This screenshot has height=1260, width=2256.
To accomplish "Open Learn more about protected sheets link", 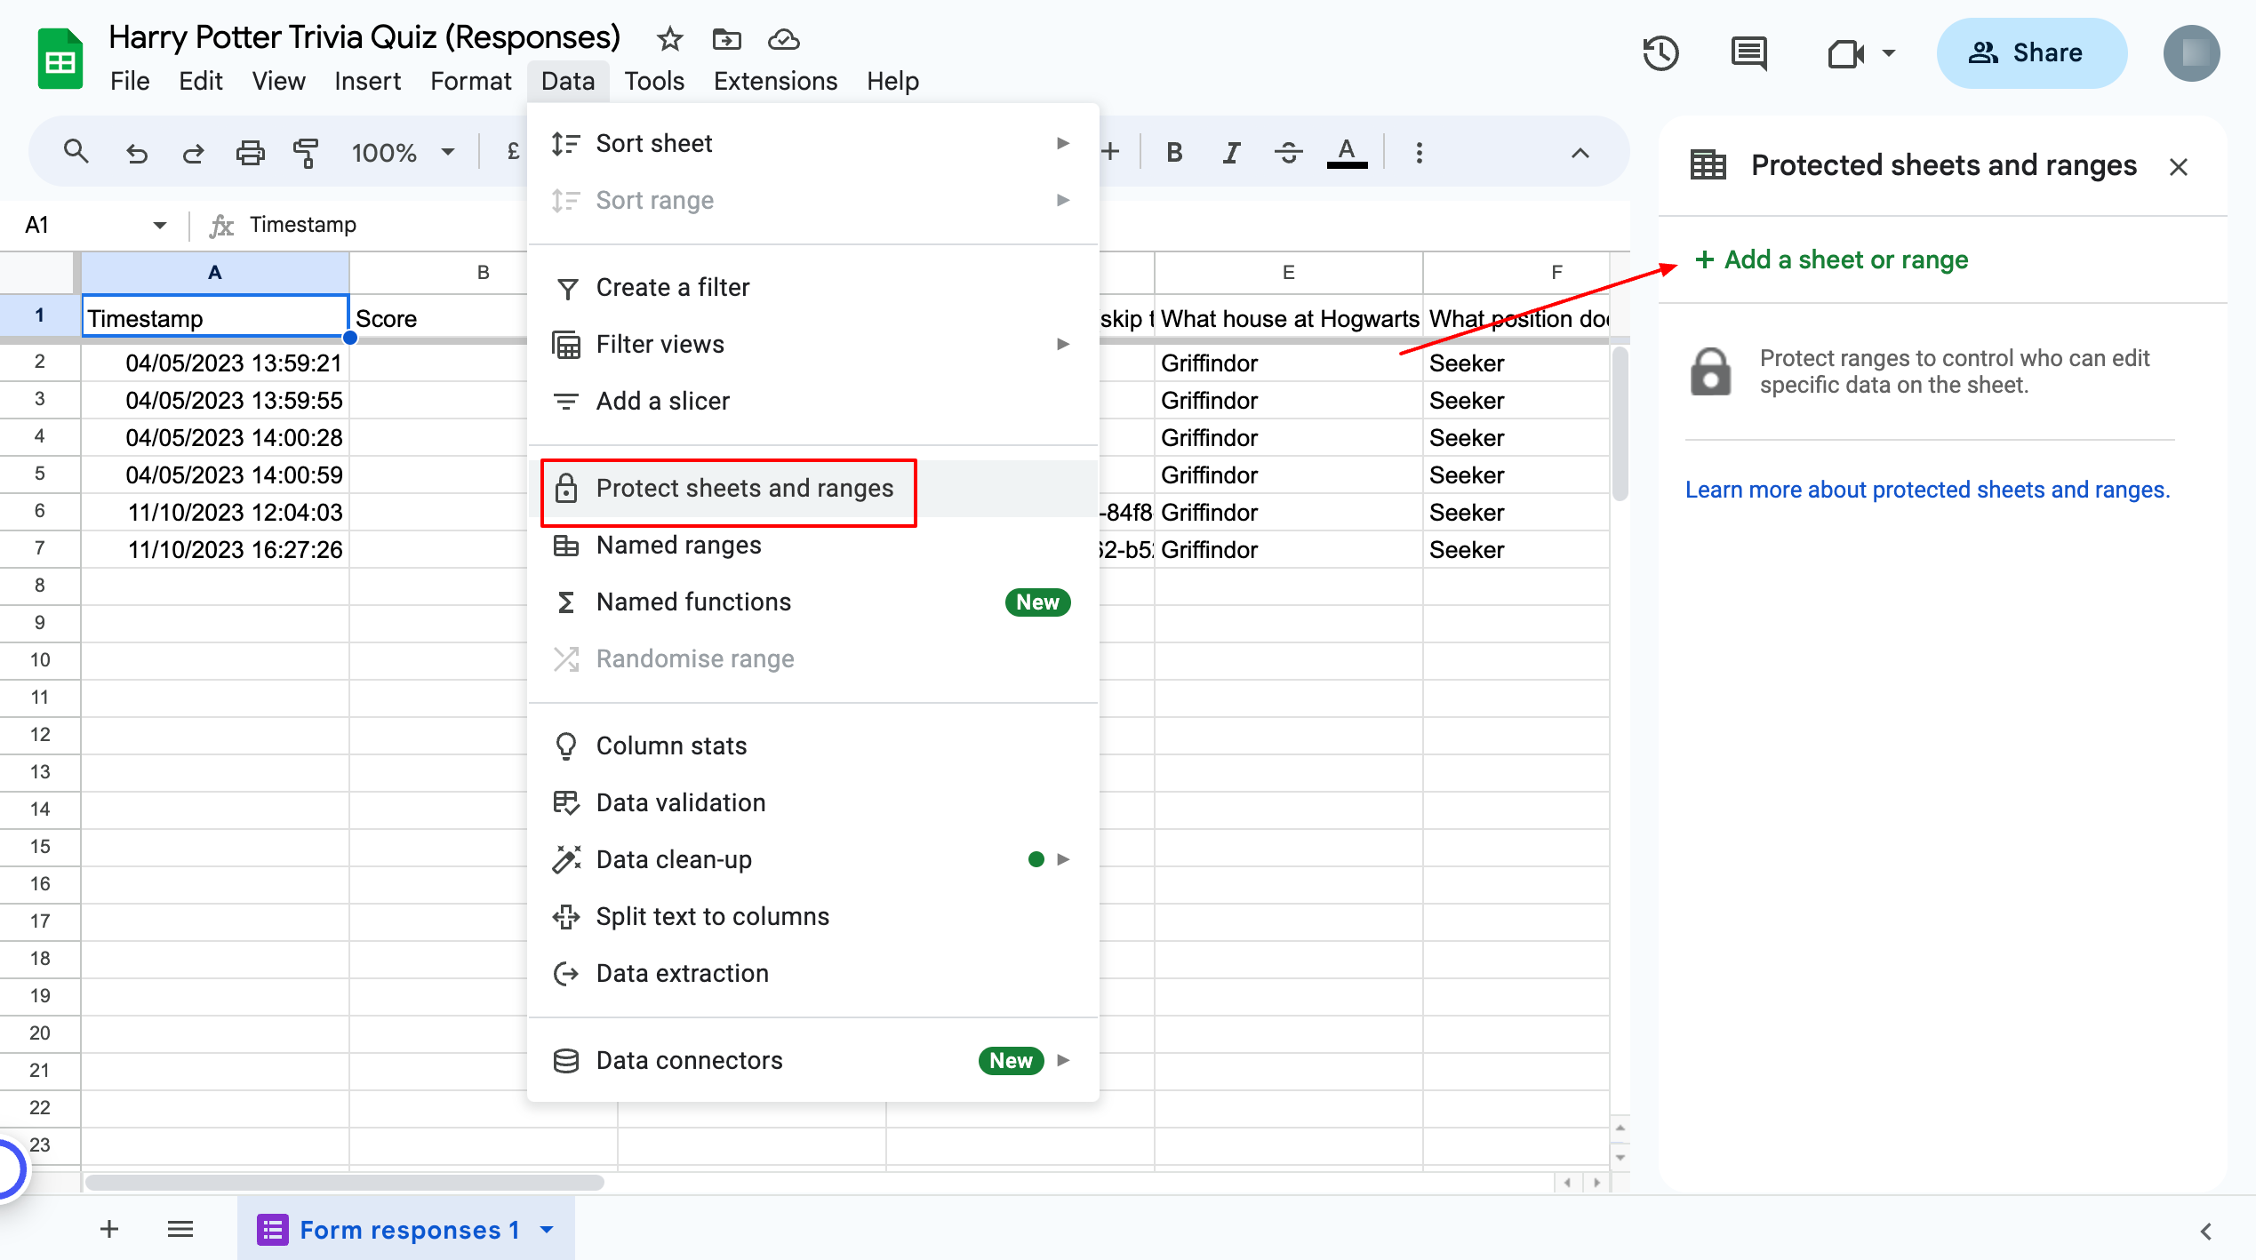I will 1927,489.
